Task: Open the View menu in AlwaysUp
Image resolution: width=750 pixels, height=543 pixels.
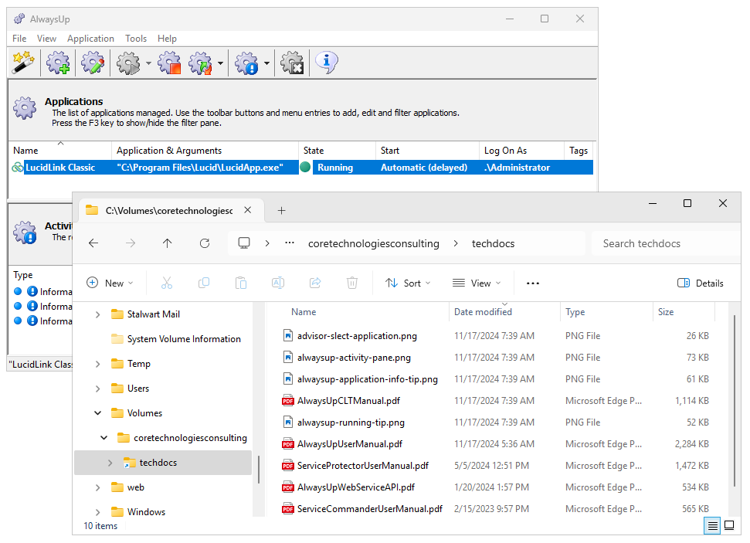Action: pos(46,39)
